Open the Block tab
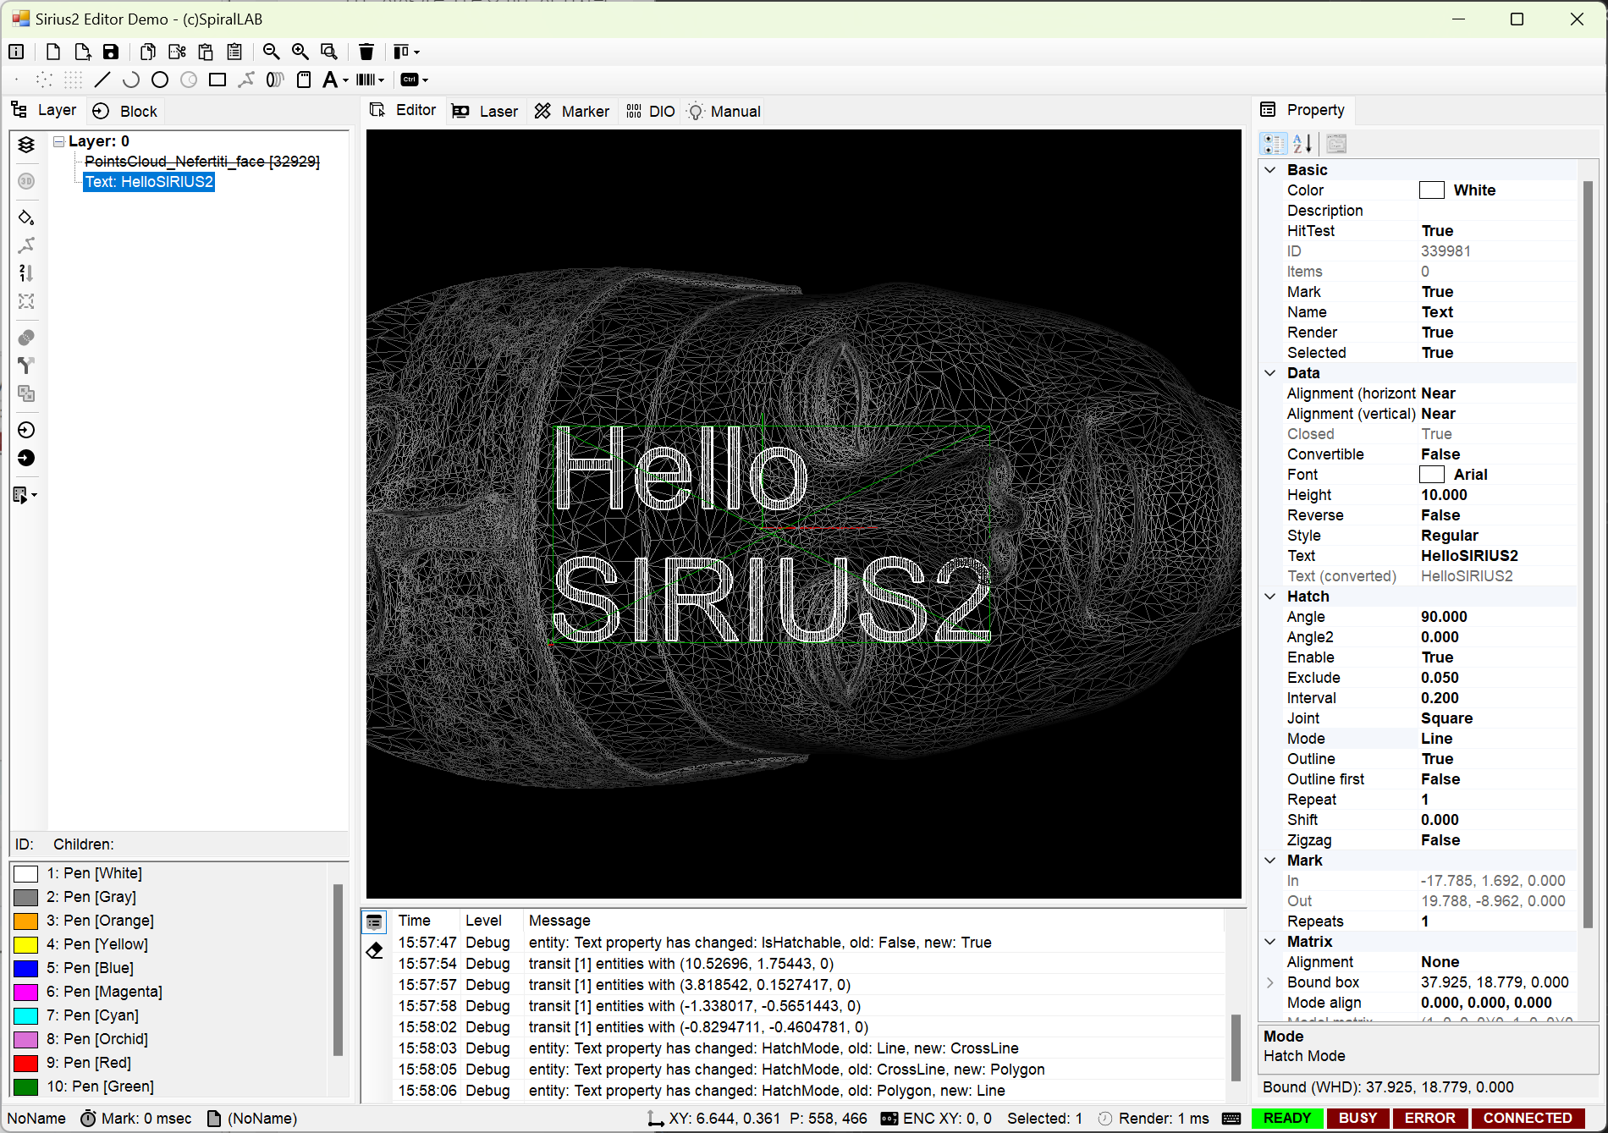Image resolution: width=1608 pixels, height=1133 pixels. (125, 111)
